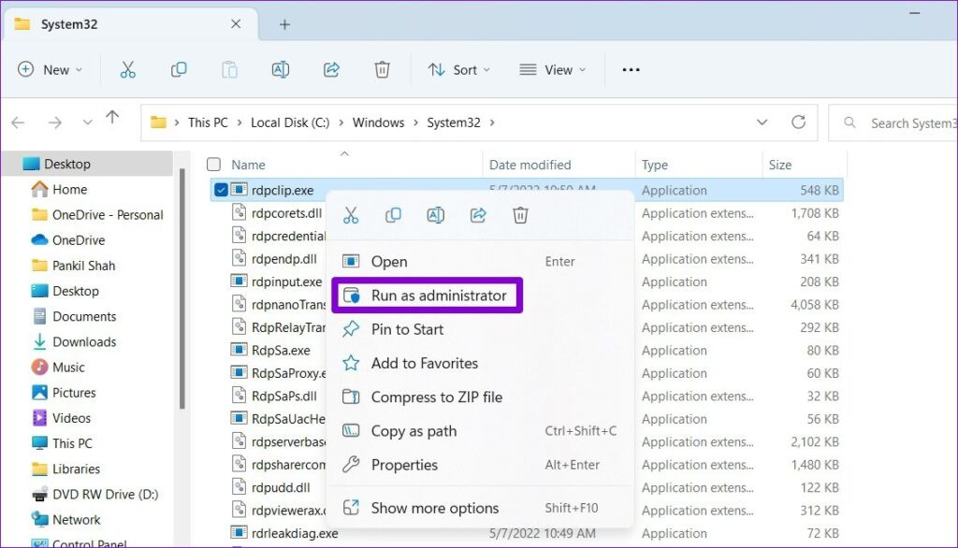Choose Open from the context menu

pyautogui.click(x=480, y=262)
